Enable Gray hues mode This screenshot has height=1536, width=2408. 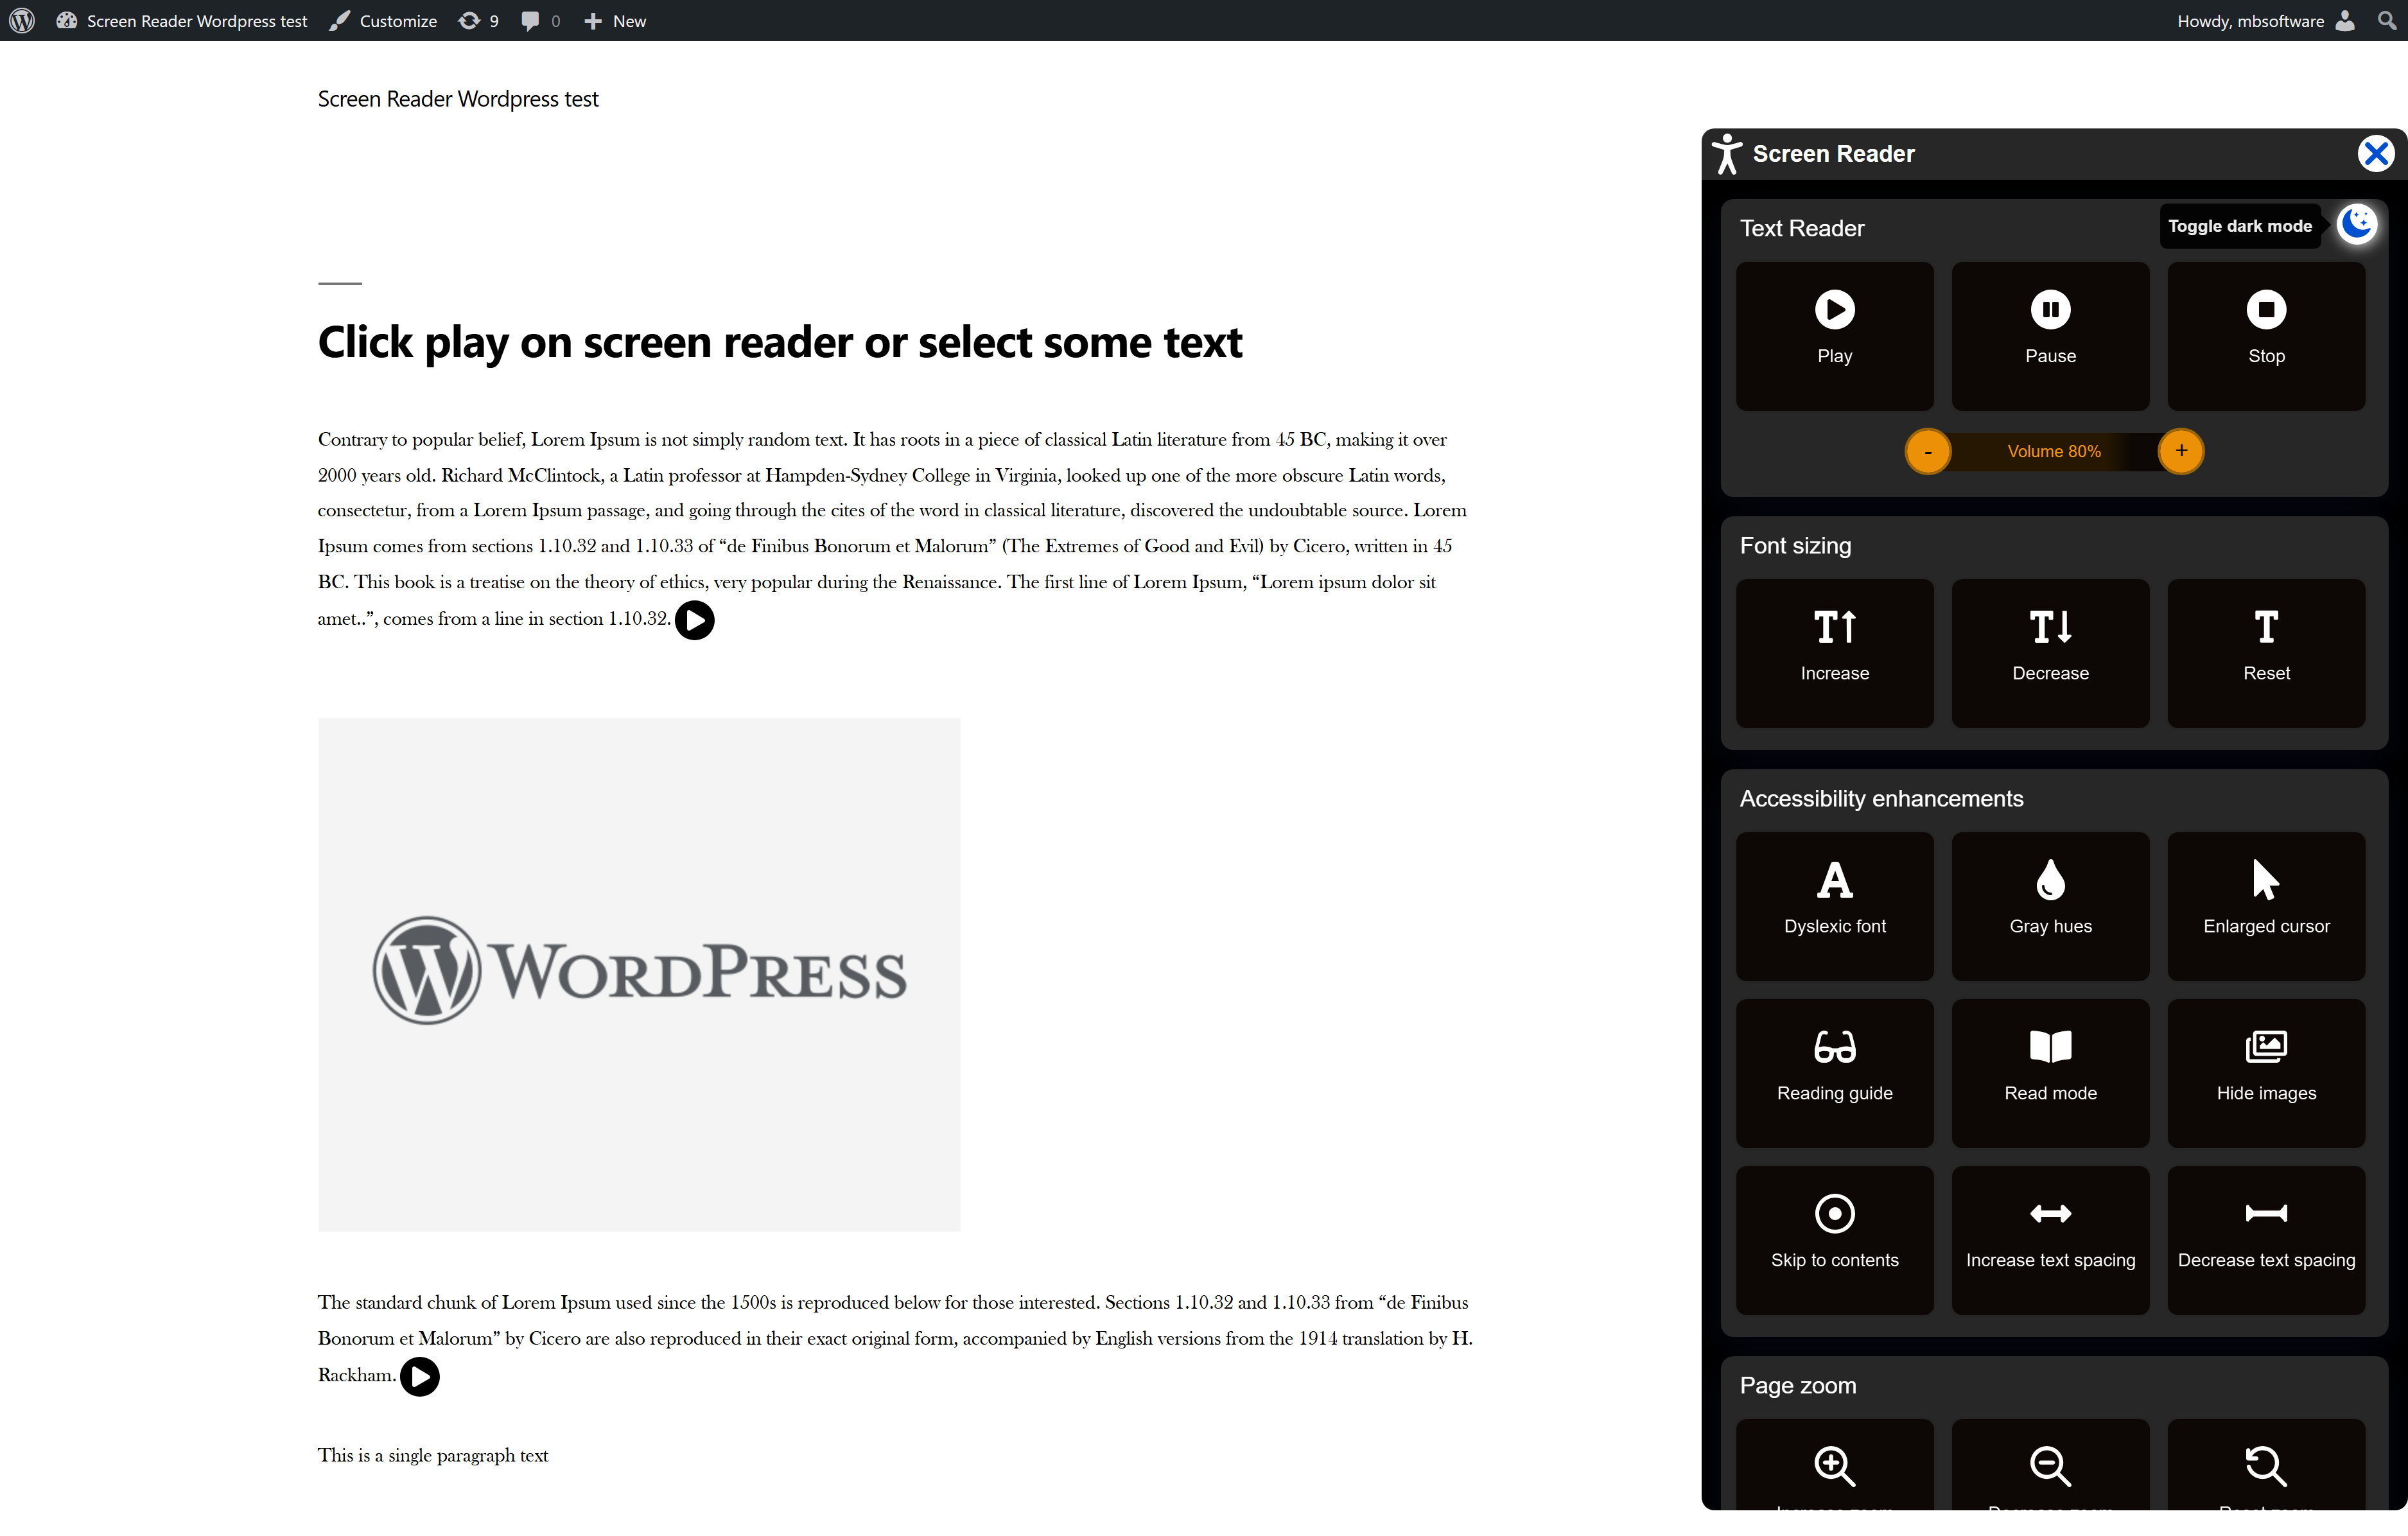pyautogui.click(x=2050, y=905)
